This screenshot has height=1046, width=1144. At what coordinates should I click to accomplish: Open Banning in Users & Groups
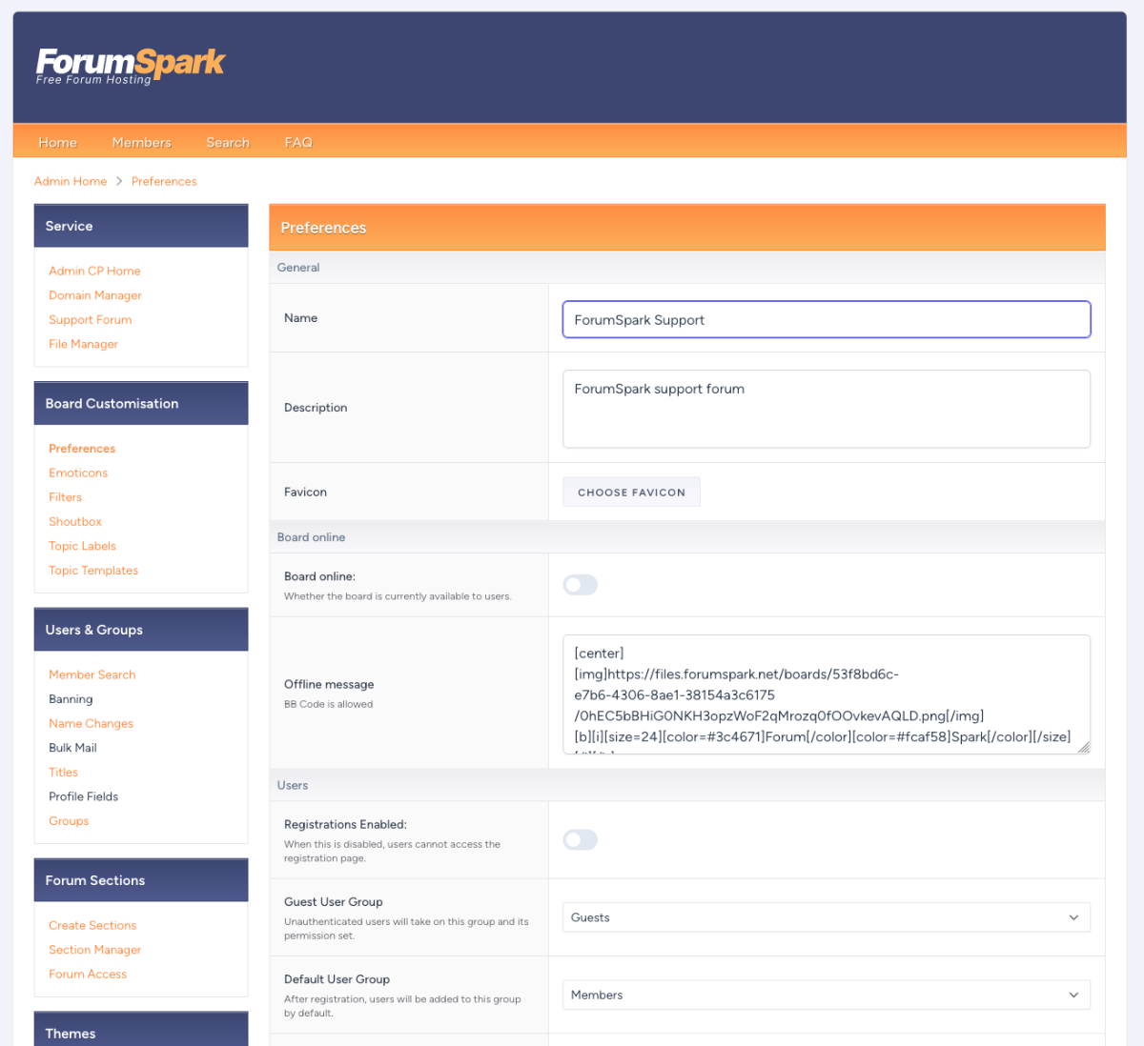71,699
